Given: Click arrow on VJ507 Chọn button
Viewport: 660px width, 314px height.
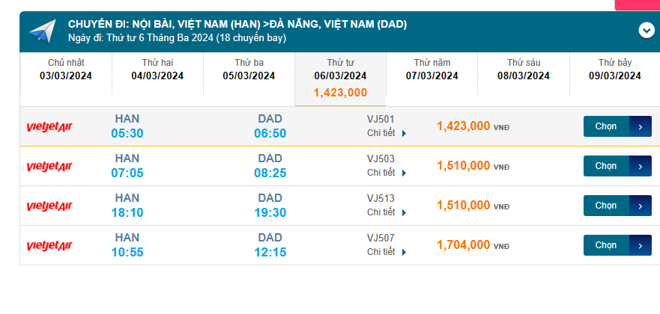Looking at the screenshot, I should [640, 245].
